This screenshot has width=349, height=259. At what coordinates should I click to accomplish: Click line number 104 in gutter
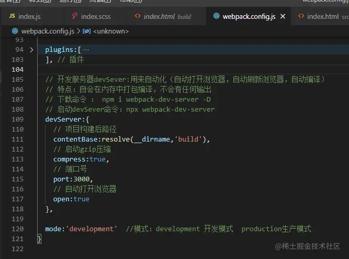click(x=18, y=69)
